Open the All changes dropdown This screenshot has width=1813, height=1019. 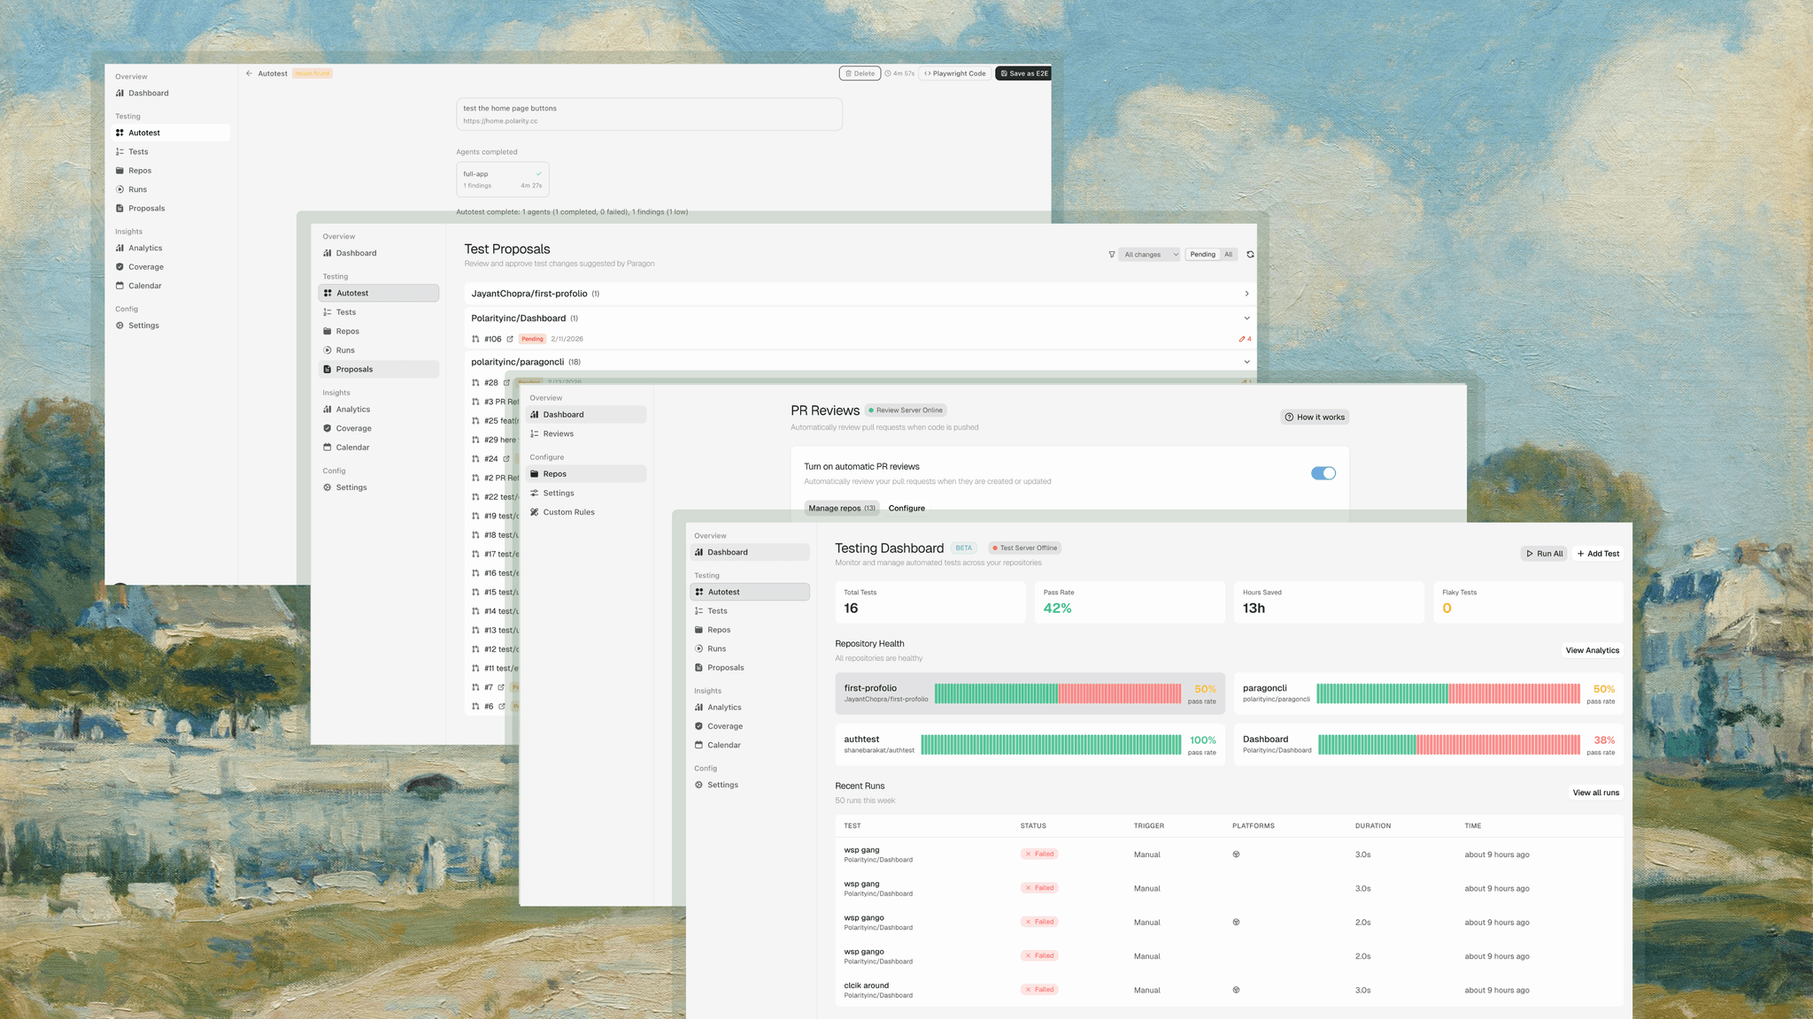pos(1148,254)
